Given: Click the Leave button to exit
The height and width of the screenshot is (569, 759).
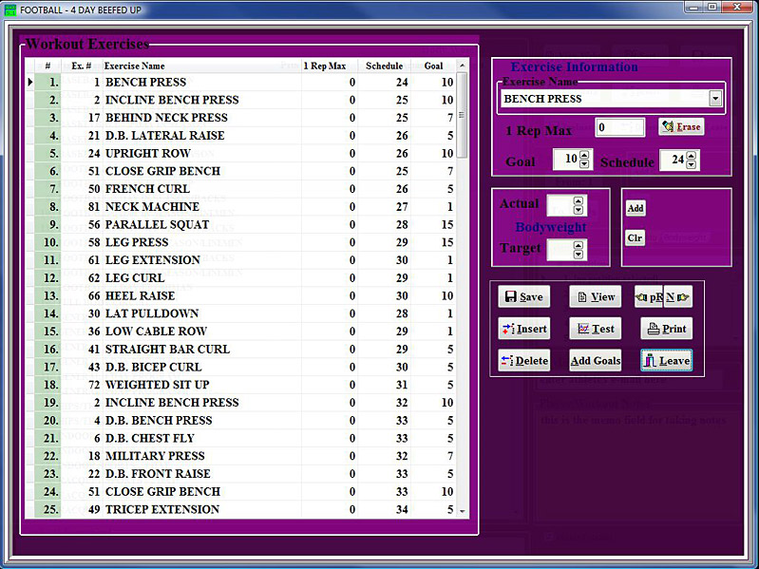Looking at the screenshot, I should 665,361.
